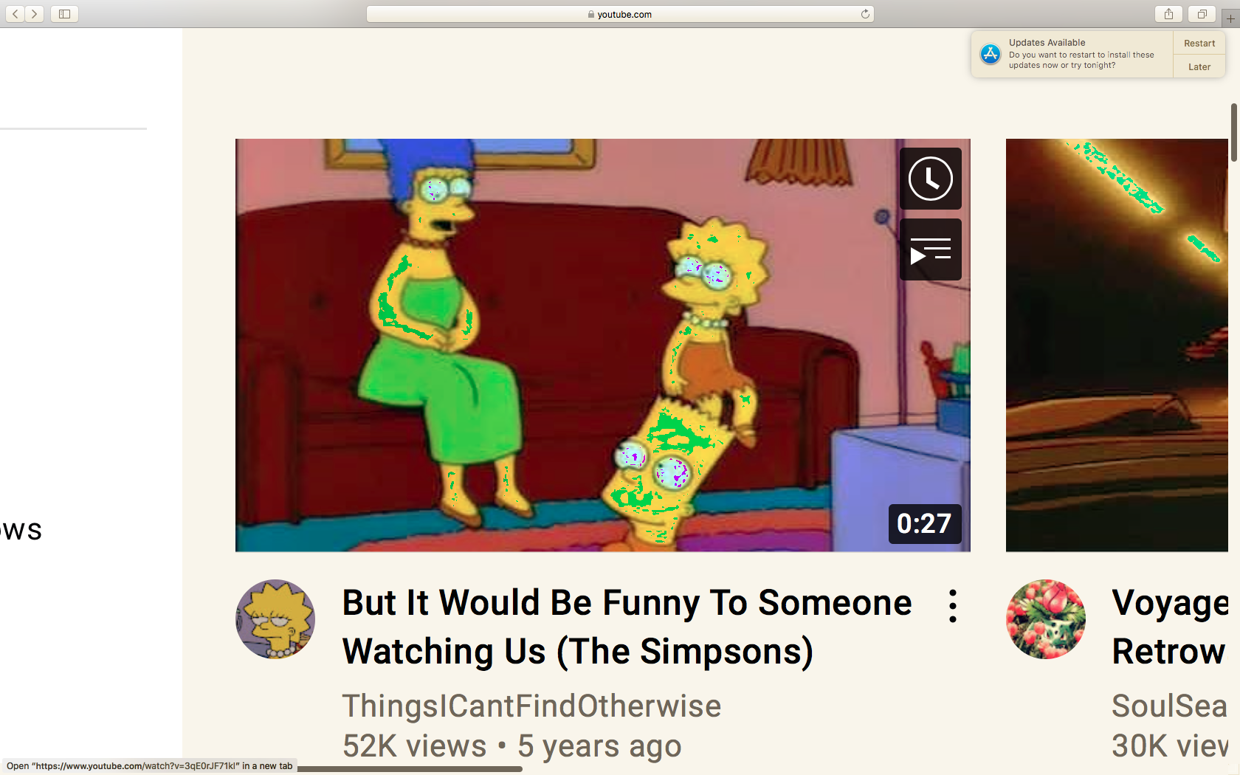The height and width of the screenshot is (775, 1240).
Task: Click the youtube.com address bar
Action: pos(620,14)
